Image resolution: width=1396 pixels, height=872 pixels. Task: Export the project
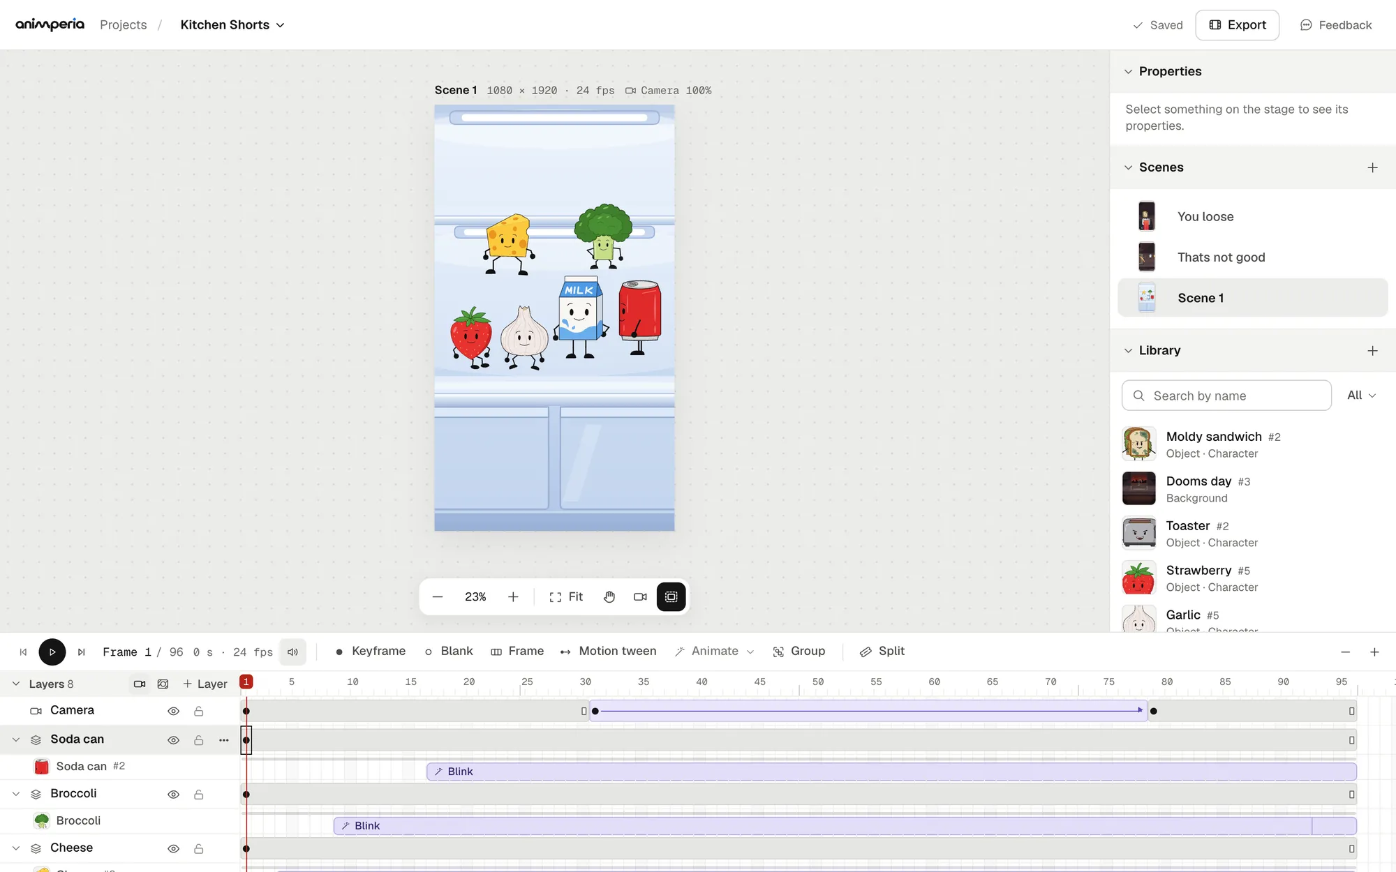click(1237, 25)
